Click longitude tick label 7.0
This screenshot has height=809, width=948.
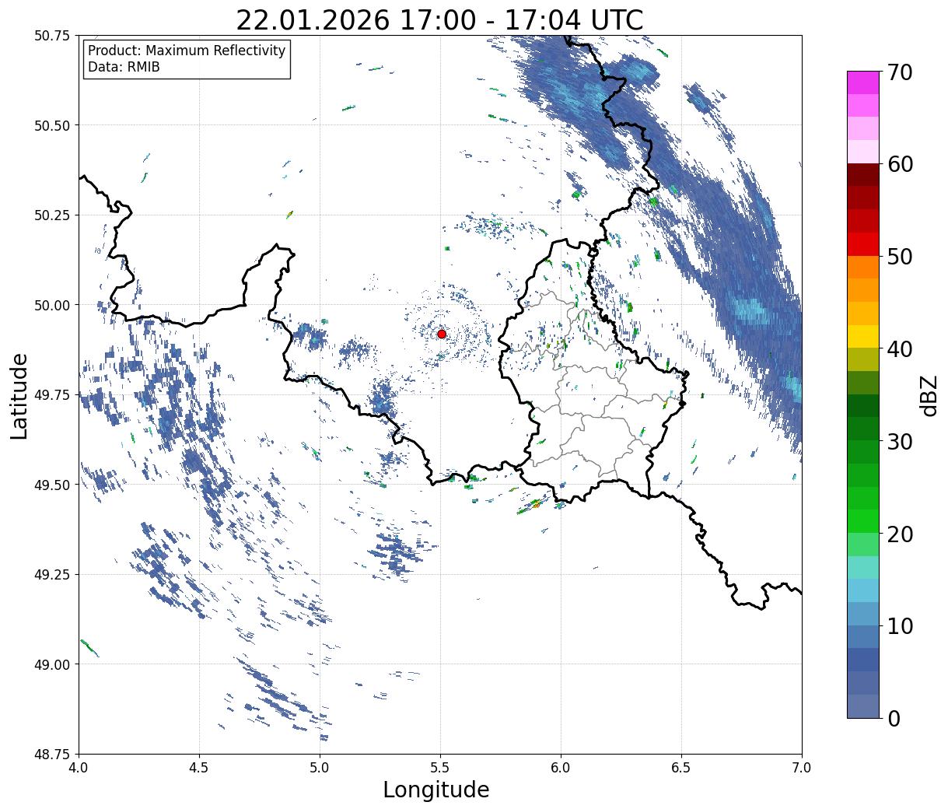tap(802, 768)
